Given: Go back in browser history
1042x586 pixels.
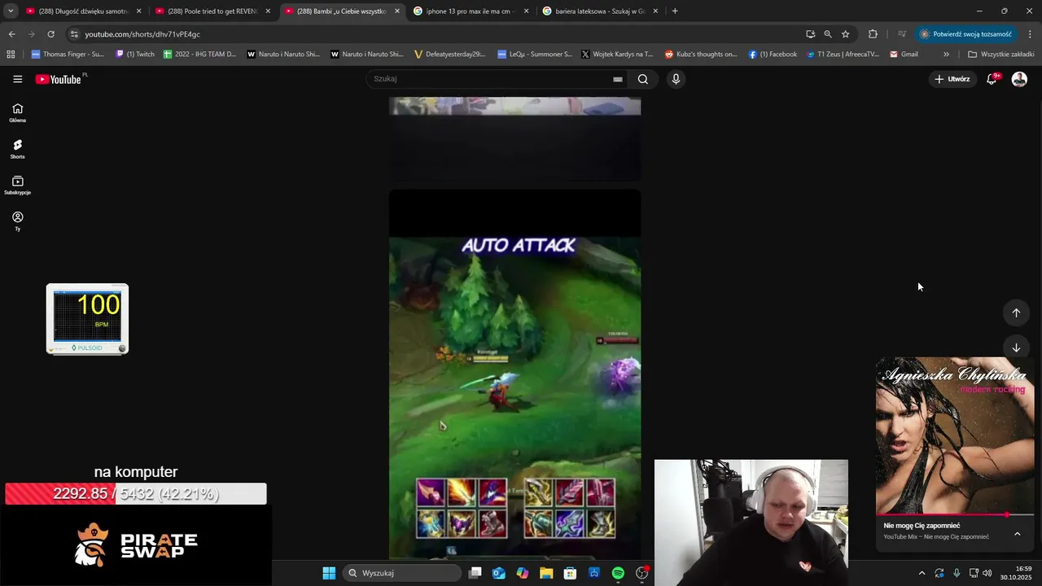Looking at the screenshot, I should click(x=11, y=34).
